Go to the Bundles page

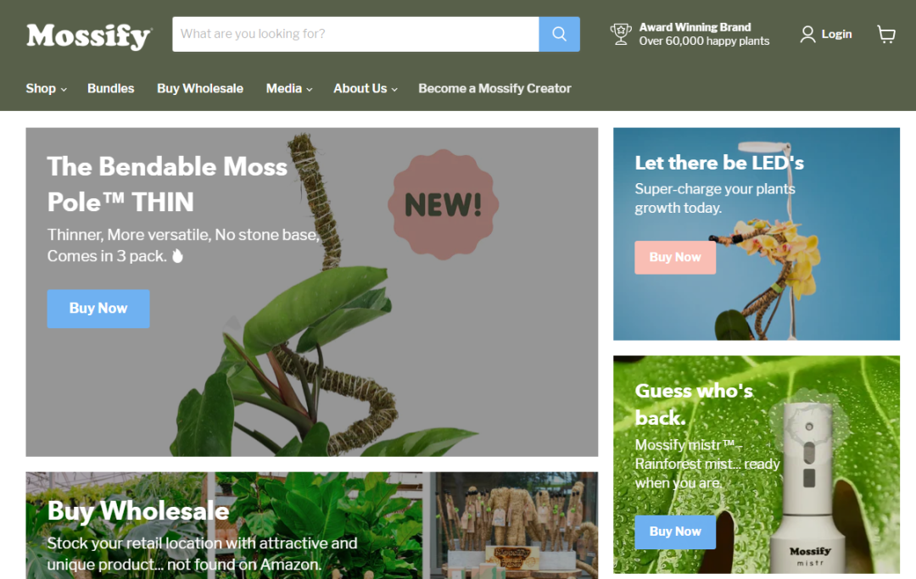click(x=111, y=89)
